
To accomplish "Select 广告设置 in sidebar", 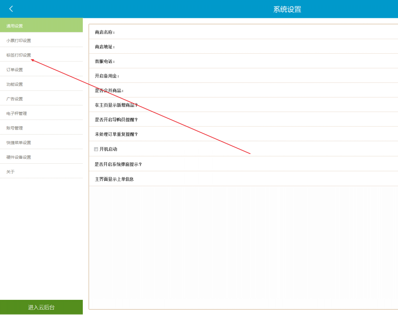I will pos(41,99).
